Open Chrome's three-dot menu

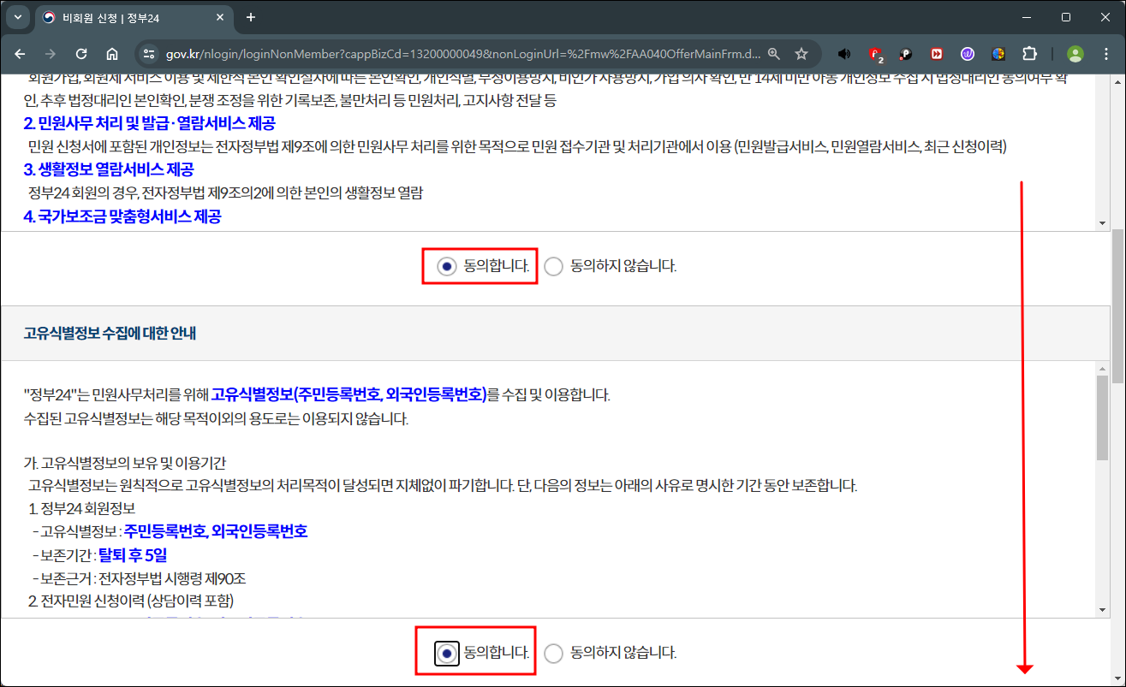coord(1105,54)
